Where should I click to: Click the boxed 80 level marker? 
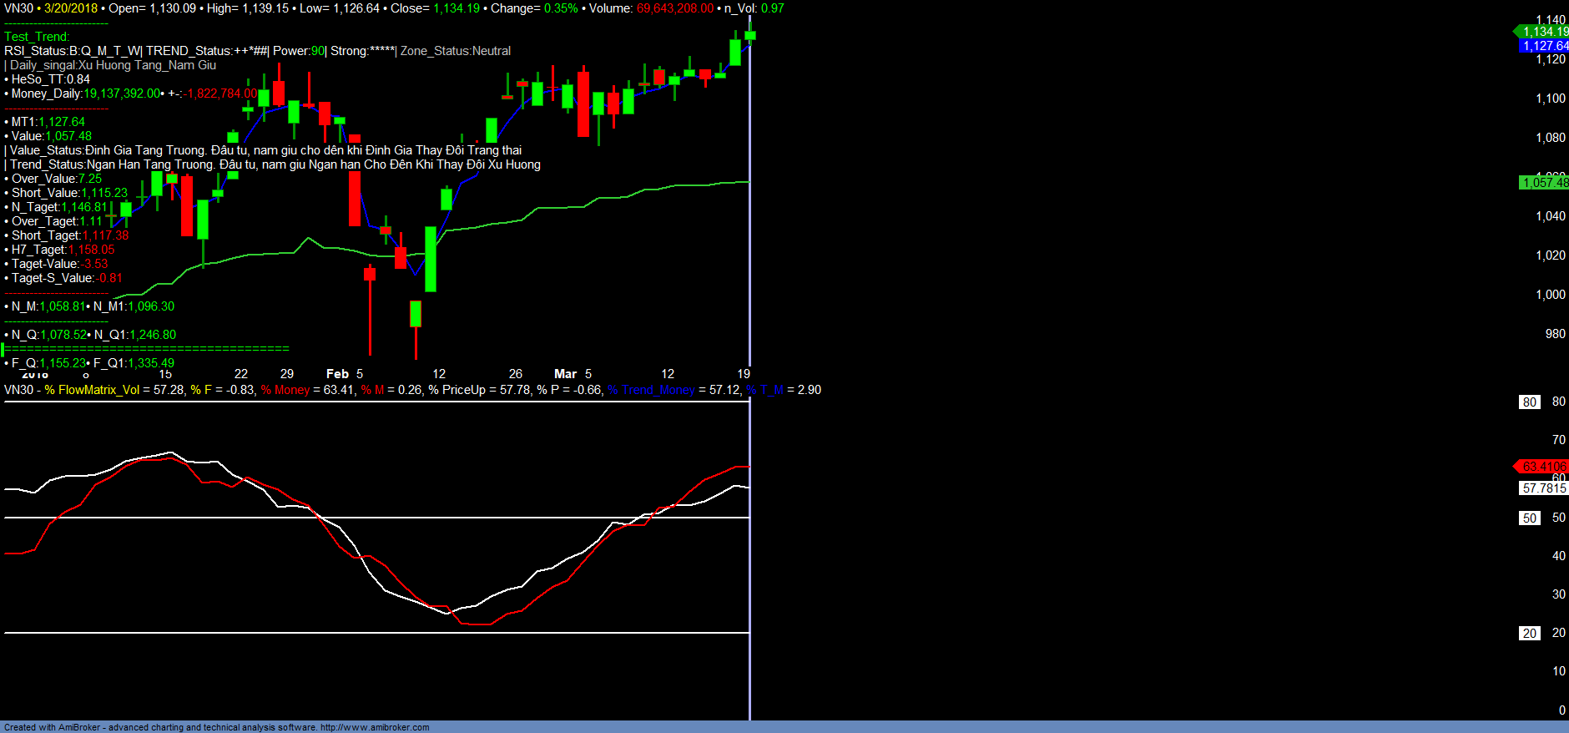[x=1529, y=402]
